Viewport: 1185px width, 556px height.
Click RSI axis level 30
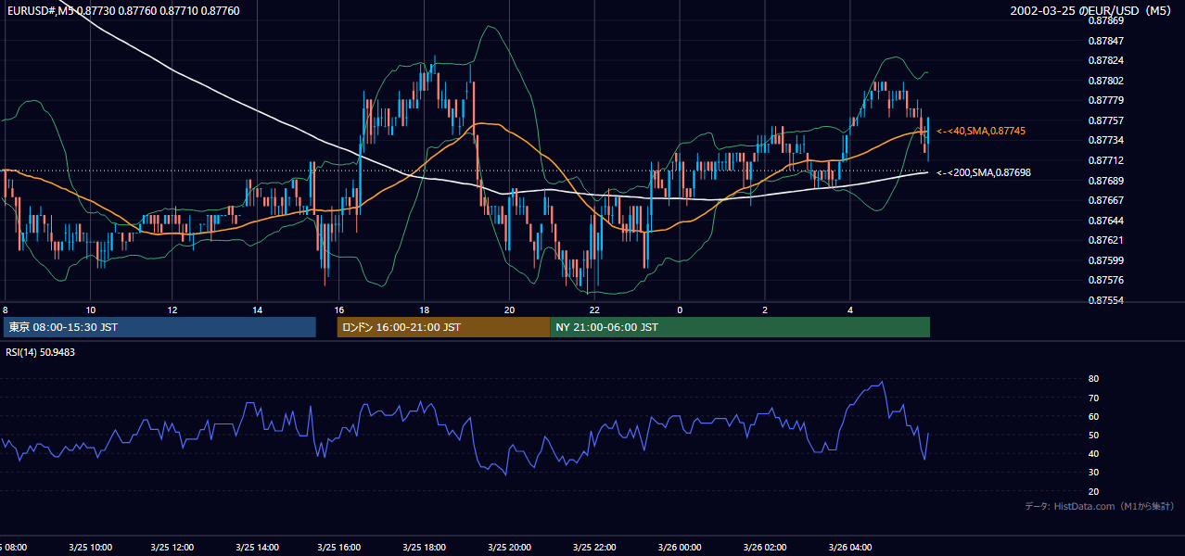click(x=1093, y=472)
